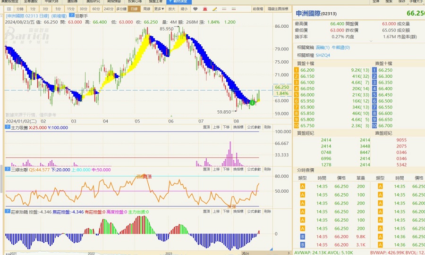The image size is (425, 255).
Task: Click the help icon beside 主力吸籌
Action: pyautogui.click(x=7, y=127)
